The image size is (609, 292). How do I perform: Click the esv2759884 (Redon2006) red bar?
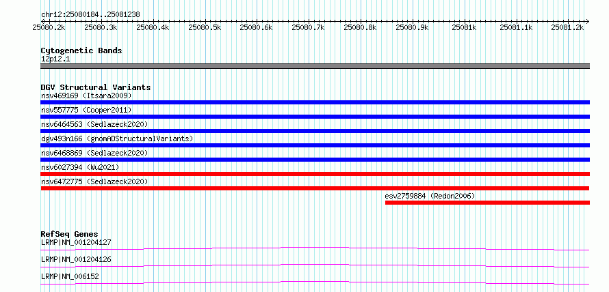click(x=487, y=203)
